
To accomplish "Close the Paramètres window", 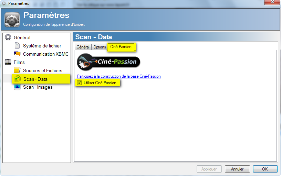I will (272, 3).
